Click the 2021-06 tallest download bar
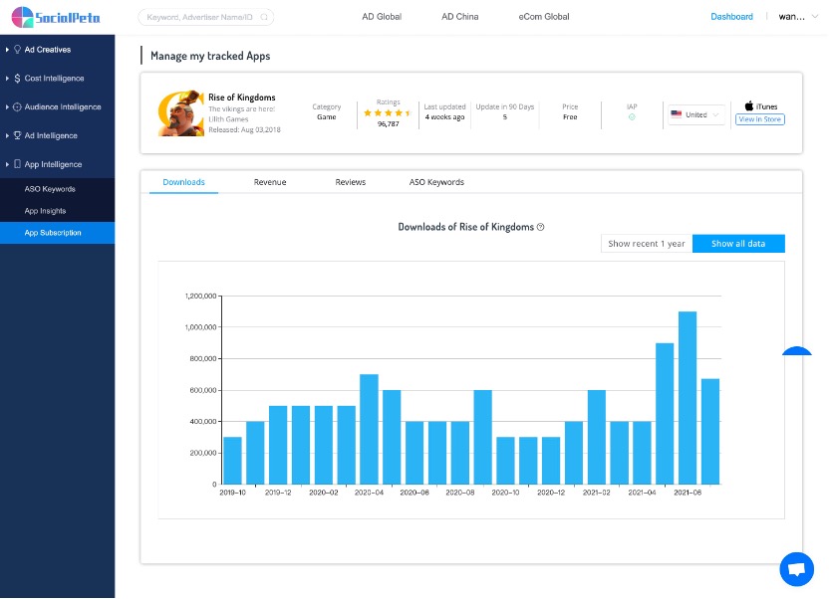The height and width of the screenshot is (599, 829). 688,397
